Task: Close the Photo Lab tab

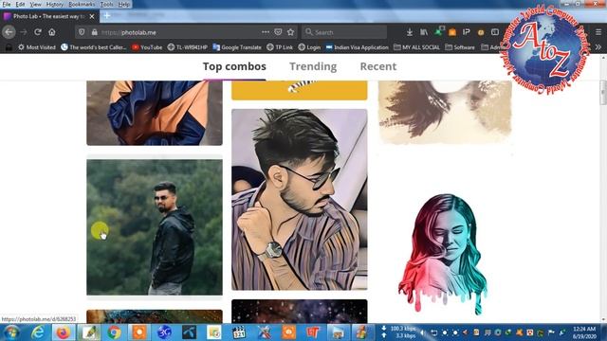Action: click(92, 16)
